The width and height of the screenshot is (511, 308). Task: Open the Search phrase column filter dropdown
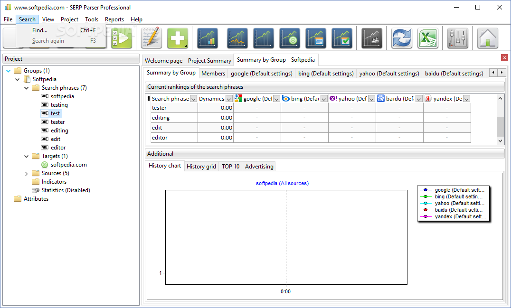point(193,99)
